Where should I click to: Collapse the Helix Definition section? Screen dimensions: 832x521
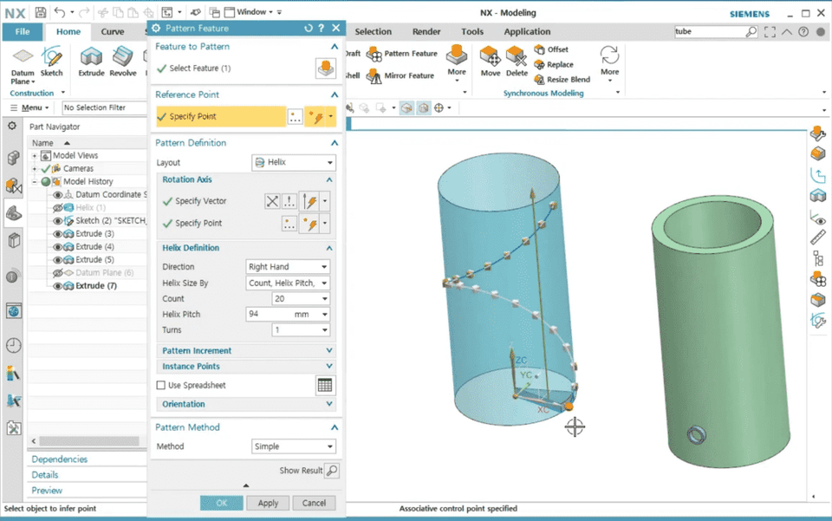pyautogui.click(x=329, y=248)
